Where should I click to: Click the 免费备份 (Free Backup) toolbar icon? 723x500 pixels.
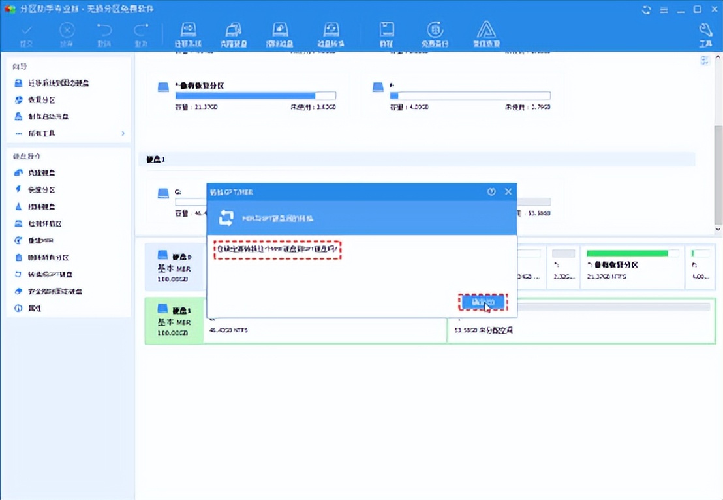(435, 34)
